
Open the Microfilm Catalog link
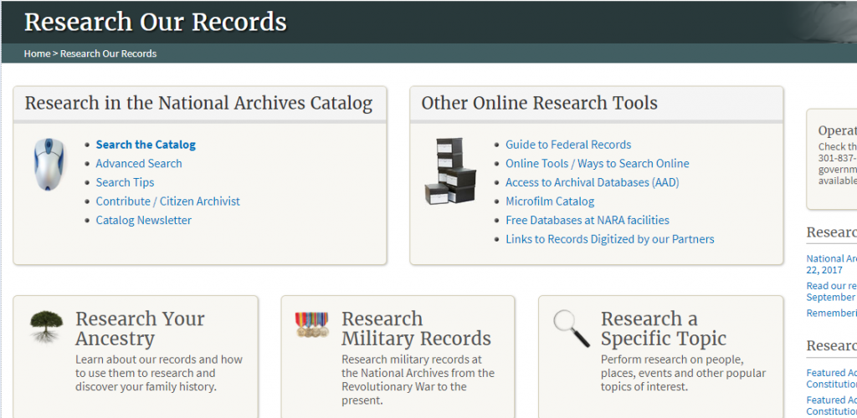pos(550,201)
